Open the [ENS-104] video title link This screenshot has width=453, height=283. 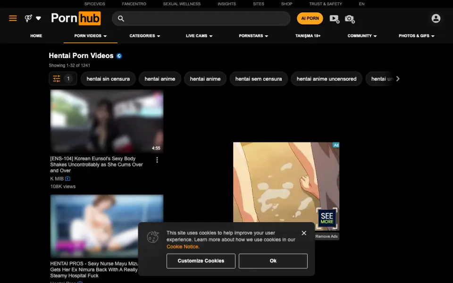(96, 165)
